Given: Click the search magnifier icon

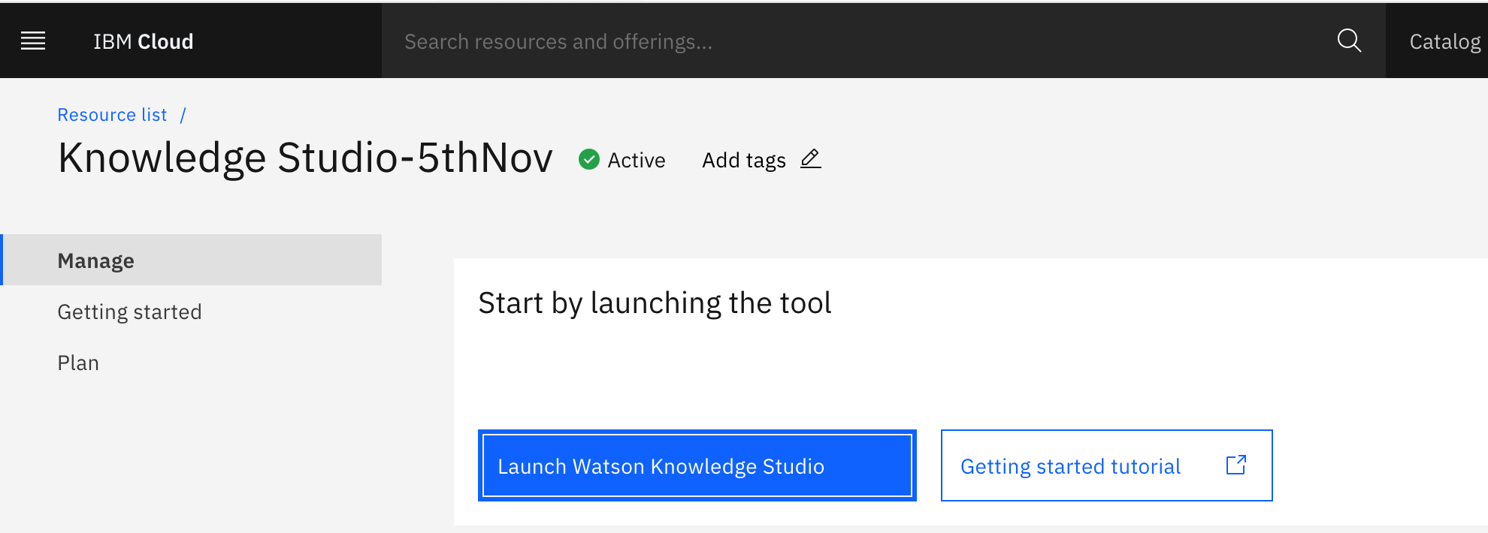Looking at the screenshot, I should [1349, 41].
